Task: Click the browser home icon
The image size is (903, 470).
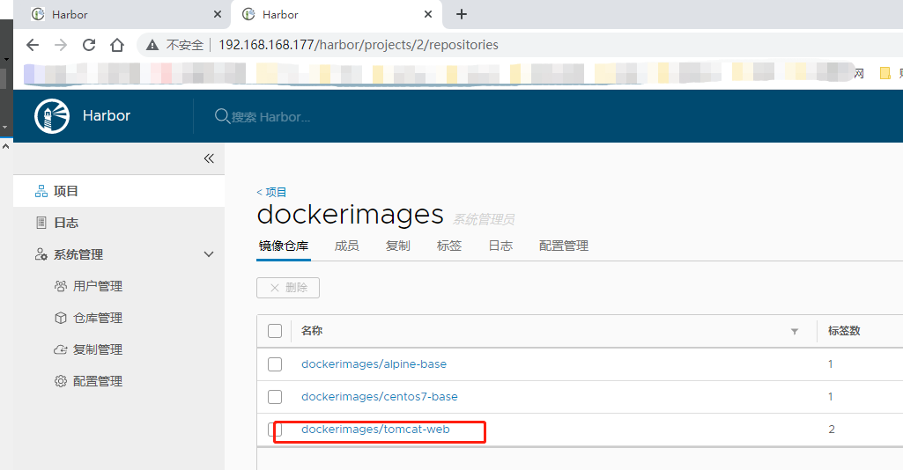Action: tap(117, 45)
